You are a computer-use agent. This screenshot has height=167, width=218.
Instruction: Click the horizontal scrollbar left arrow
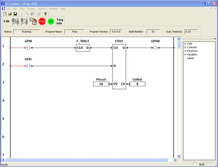click(x=3, y=160)
